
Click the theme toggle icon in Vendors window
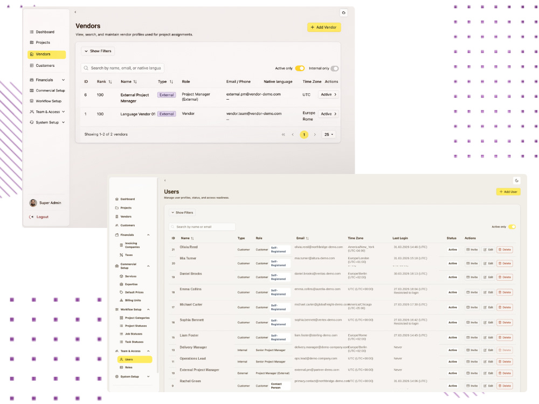click(x=343, y=13)
